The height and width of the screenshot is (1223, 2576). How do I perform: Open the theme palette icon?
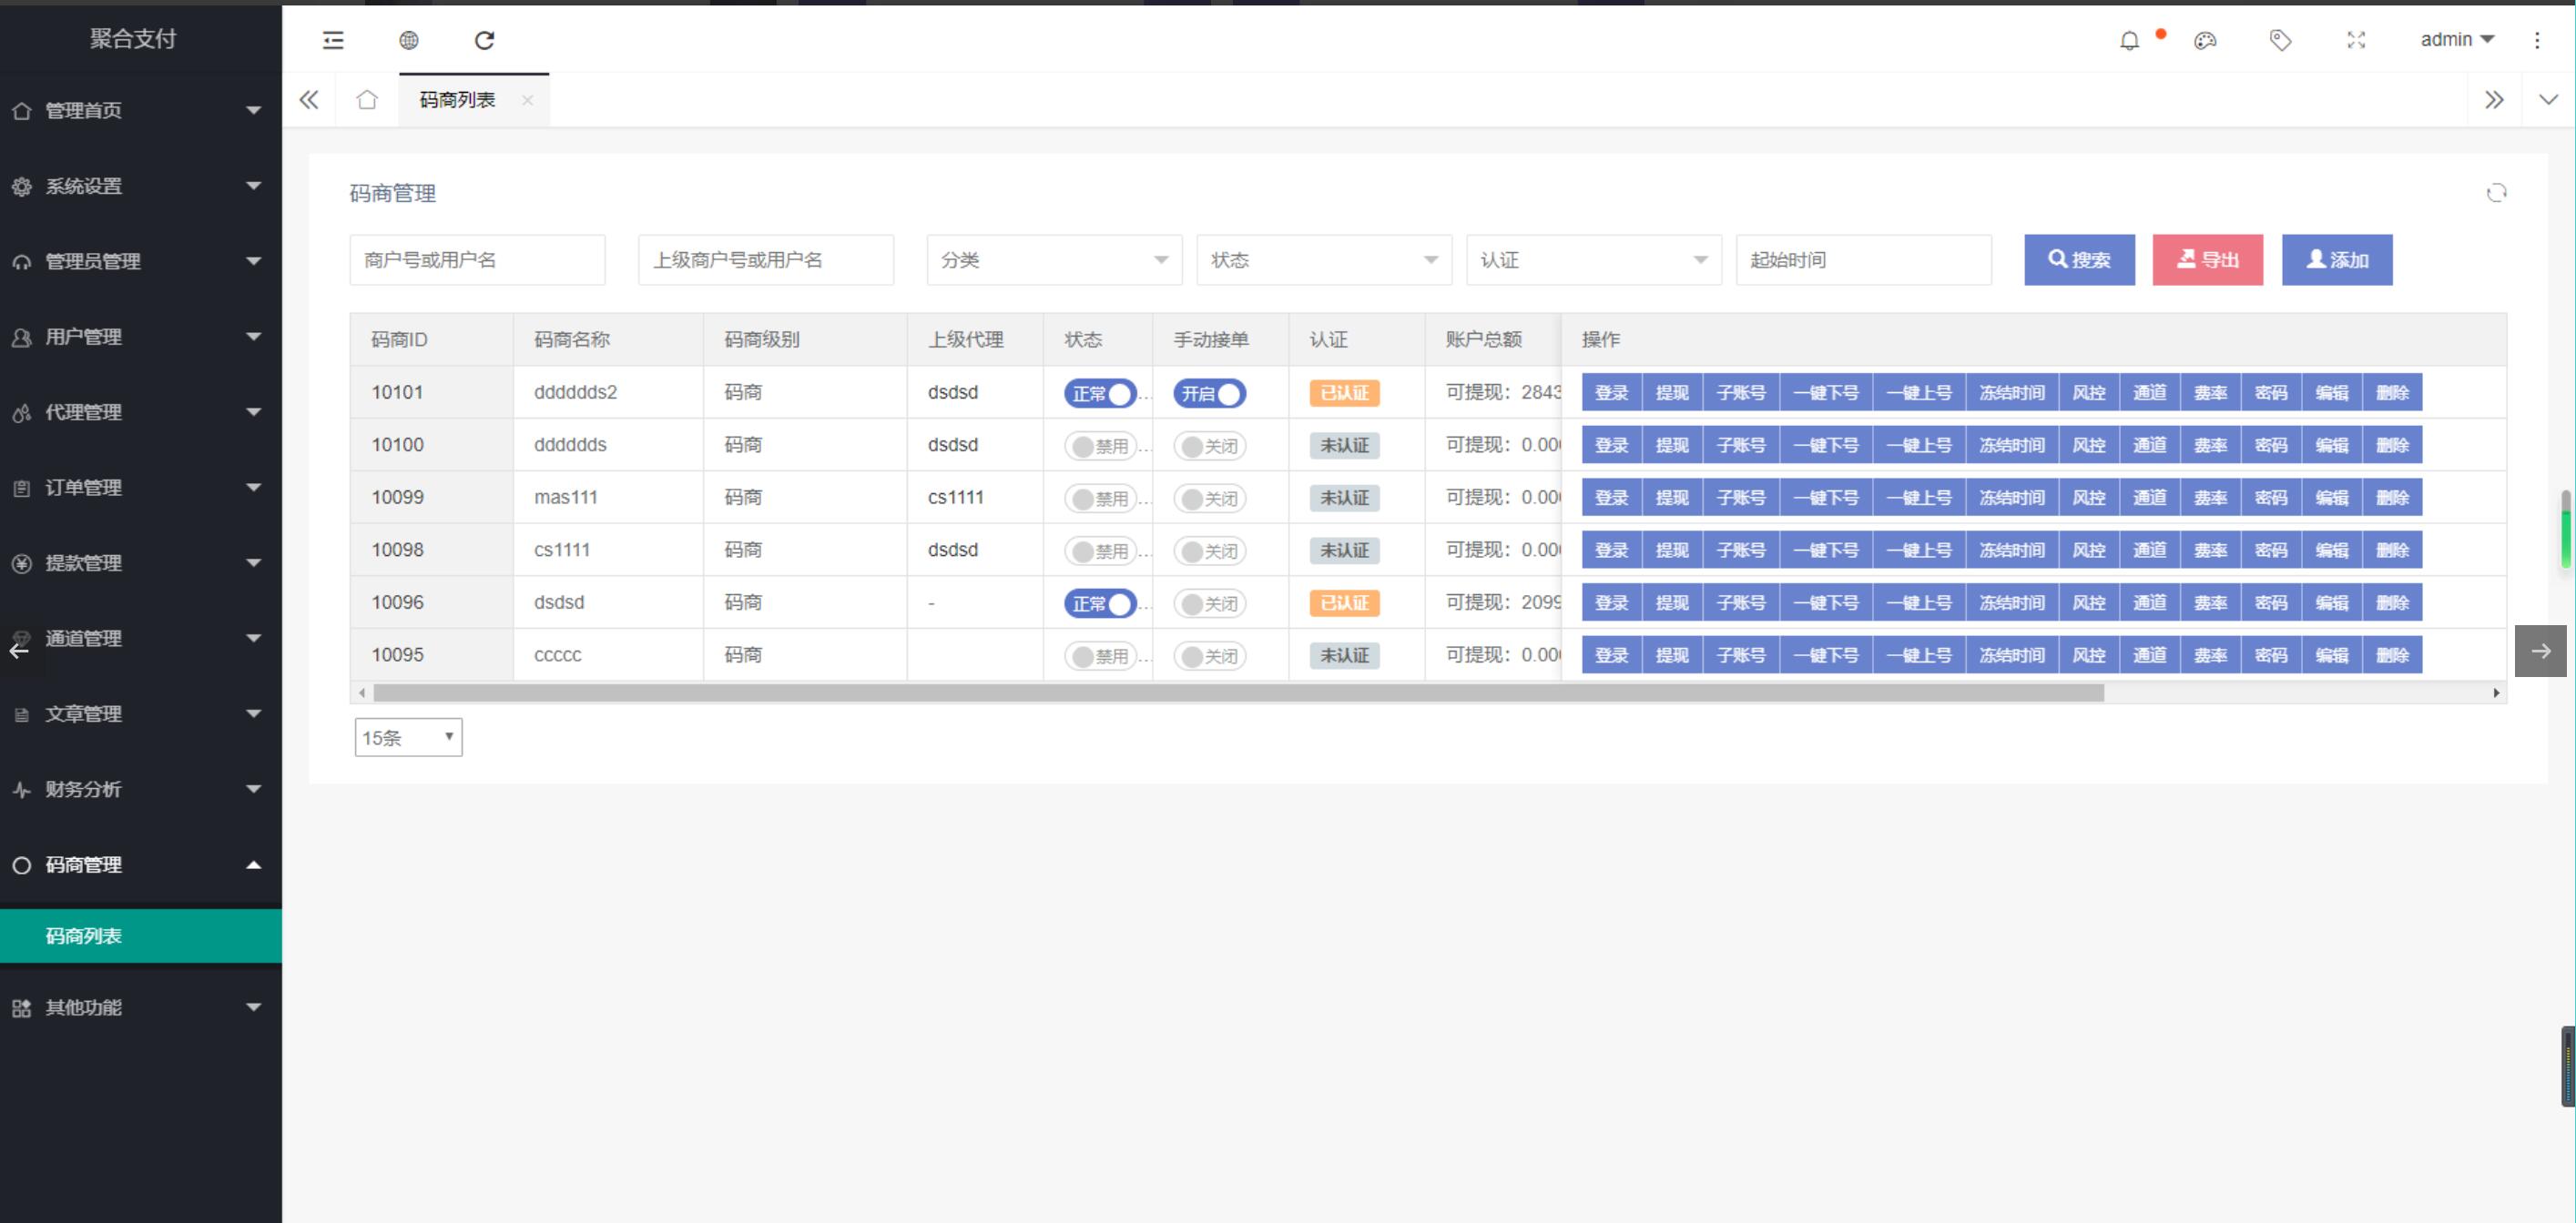click(x=2205, y=40)
